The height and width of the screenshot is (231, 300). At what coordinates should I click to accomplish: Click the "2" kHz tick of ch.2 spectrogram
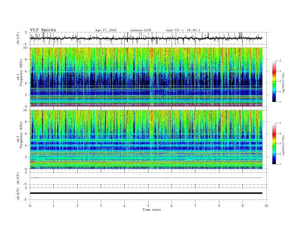tap(26, 157)
